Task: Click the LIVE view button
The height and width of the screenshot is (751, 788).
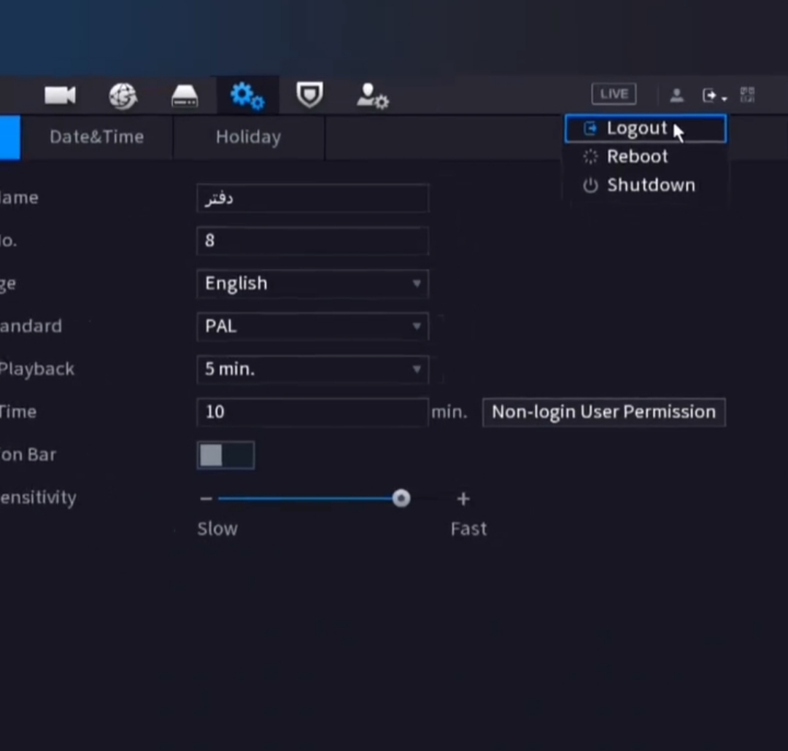Action: point(614,94)
